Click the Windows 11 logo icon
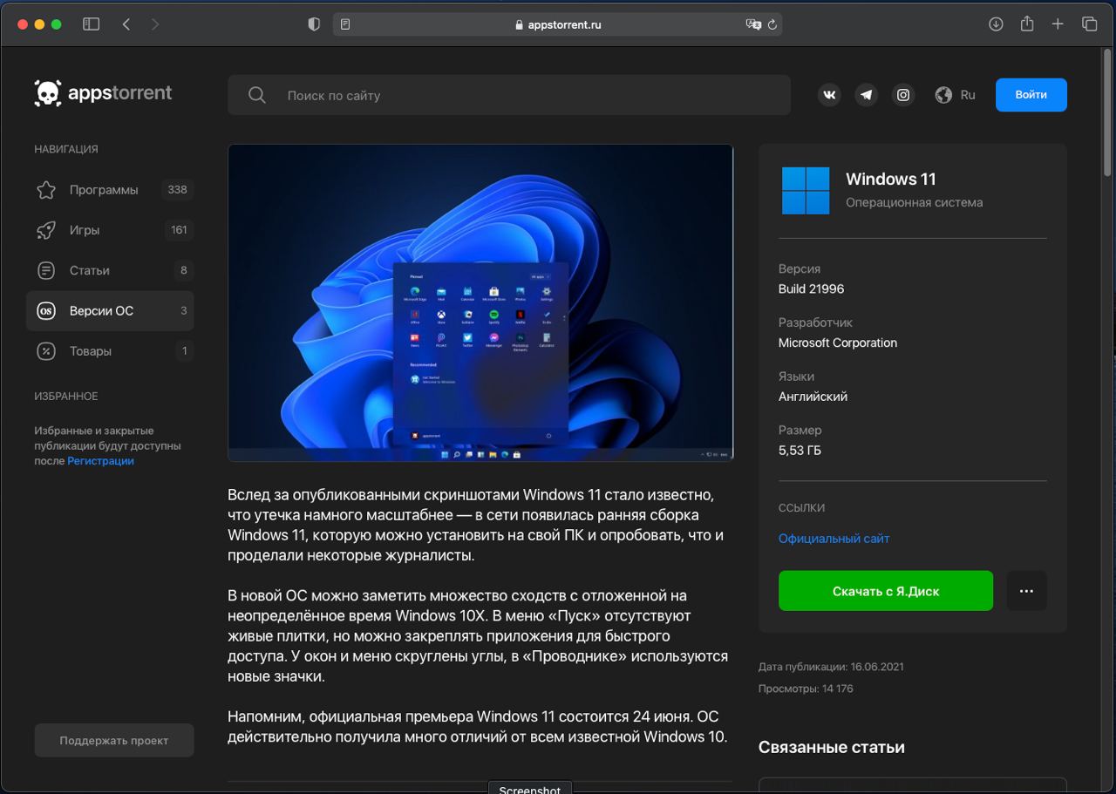Image resolution: width=1116 pixels, height=794 pixels. click(x=806, y=191)
